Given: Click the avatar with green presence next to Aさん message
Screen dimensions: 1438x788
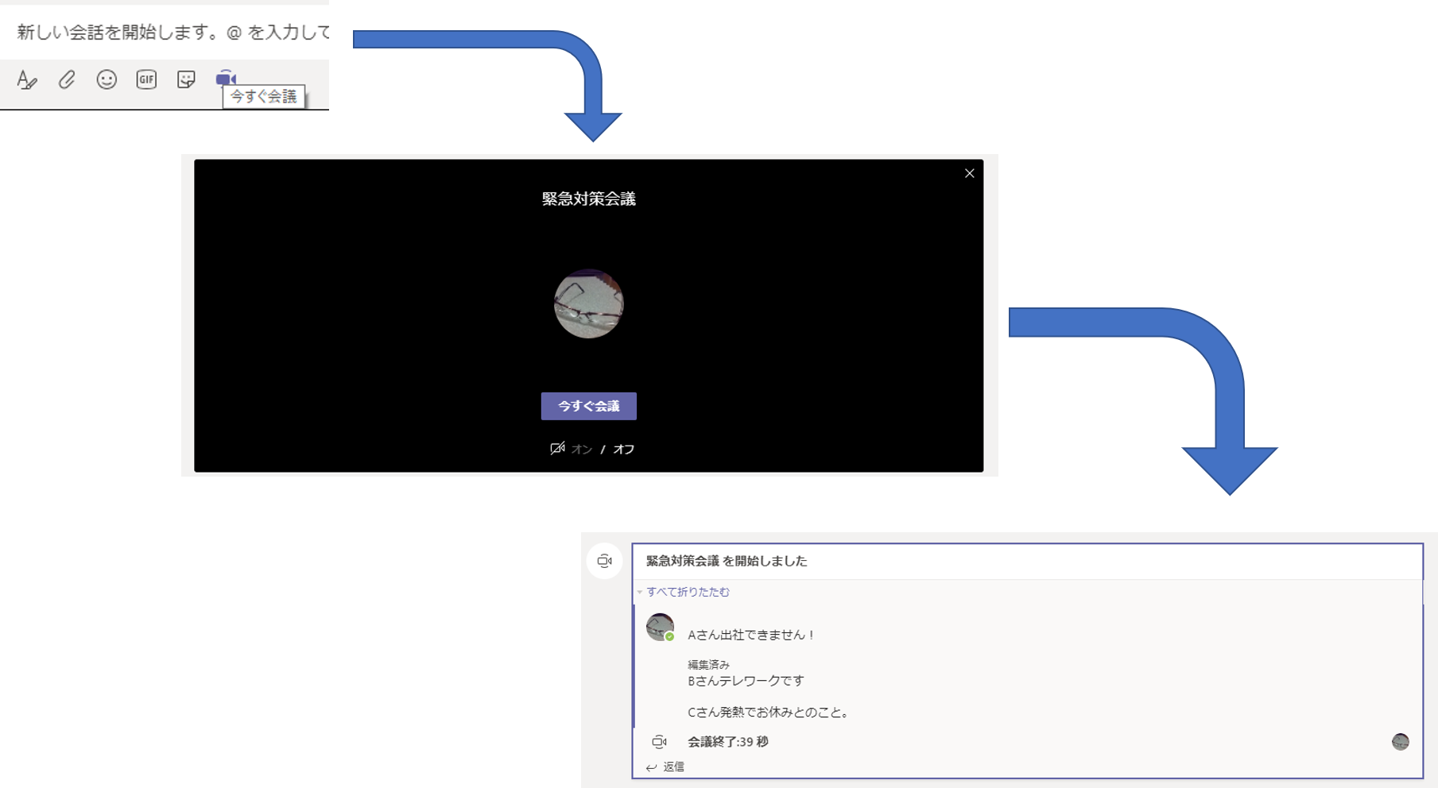Looking at the screenshot, I should [x=658, y=627].
